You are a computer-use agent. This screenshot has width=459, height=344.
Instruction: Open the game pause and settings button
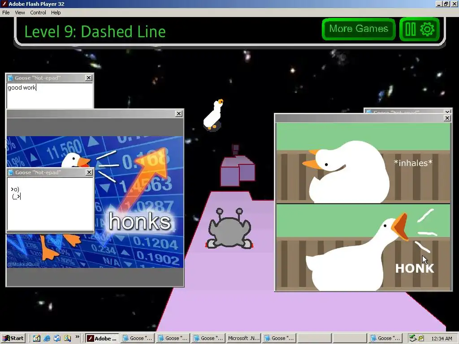click(x=420, y=29)
